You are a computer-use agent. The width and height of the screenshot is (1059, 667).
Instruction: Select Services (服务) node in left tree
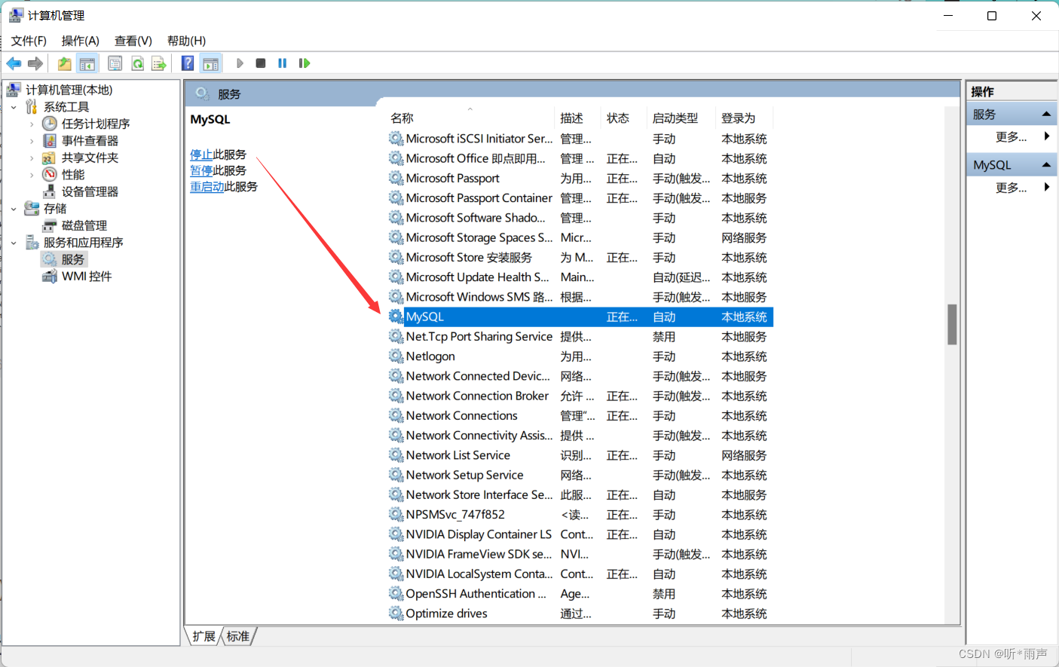coord(73,259)
